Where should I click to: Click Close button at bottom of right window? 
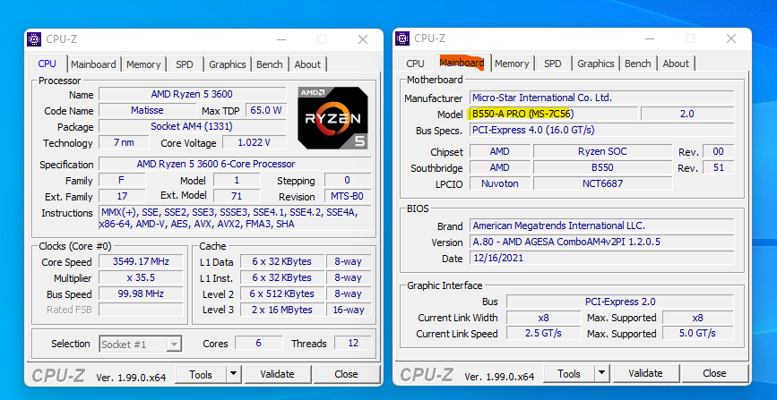[x=714, y=374]
